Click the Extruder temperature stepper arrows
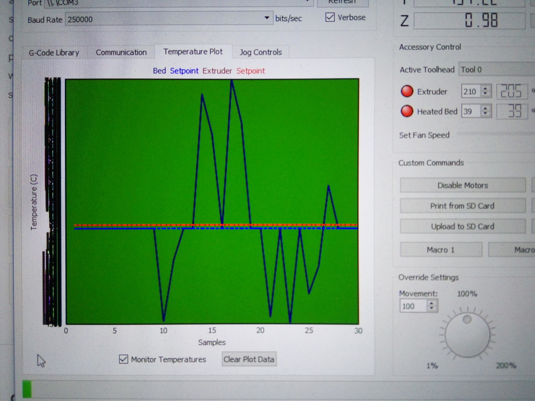 click(486, 92)
